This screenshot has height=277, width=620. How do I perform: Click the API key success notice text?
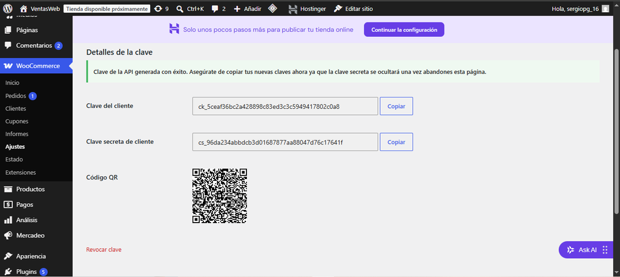pos(290,72)
